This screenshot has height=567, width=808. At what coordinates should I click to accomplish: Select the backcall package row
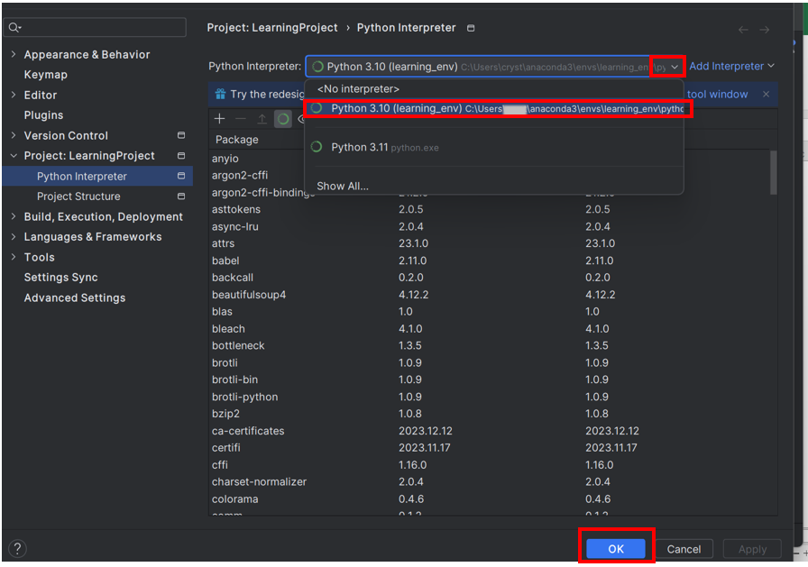(x=490, y=278)
